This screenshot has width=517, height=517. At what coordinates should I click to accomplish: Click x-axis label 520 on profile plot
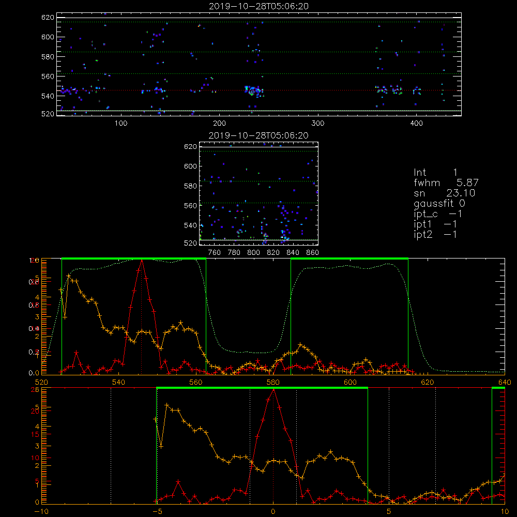(x=41, y=382)
